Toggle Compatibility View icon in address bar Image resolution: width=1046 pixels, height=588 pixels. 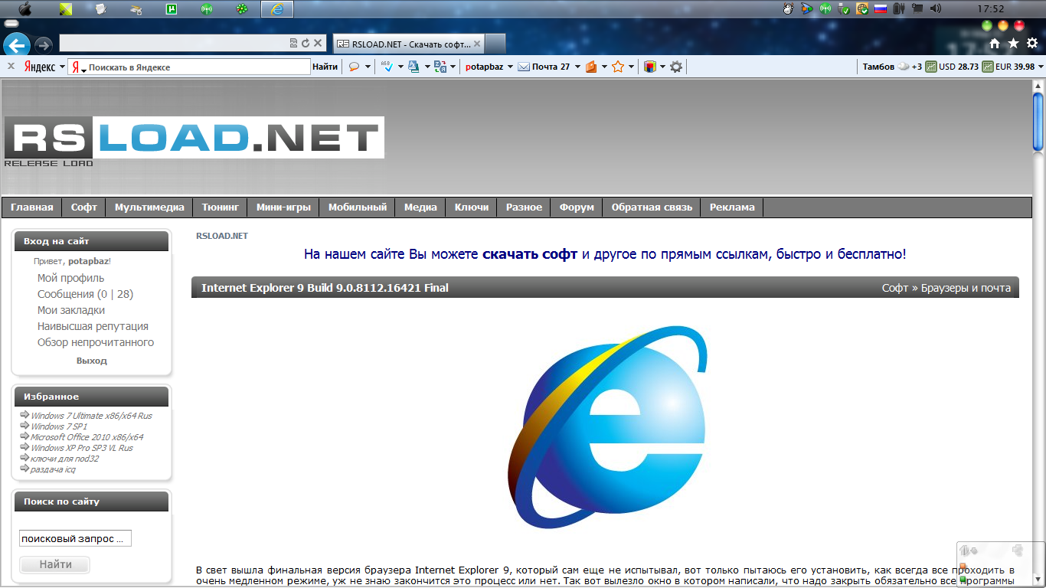pos(293,44)
